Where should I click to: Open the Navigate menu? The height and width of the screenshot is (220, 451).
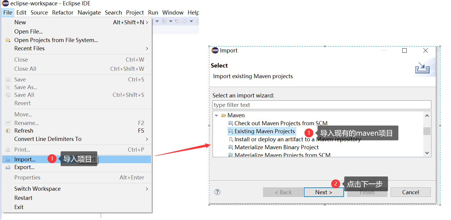pos(89,12)
